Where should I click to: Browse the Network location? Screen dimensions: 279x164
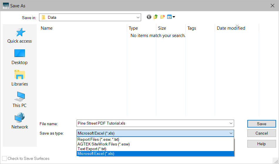[x=20, y=121]
